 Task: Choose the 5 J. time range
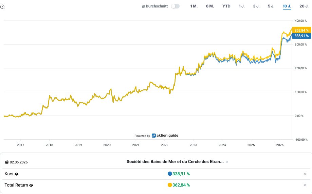coord(271,6)
